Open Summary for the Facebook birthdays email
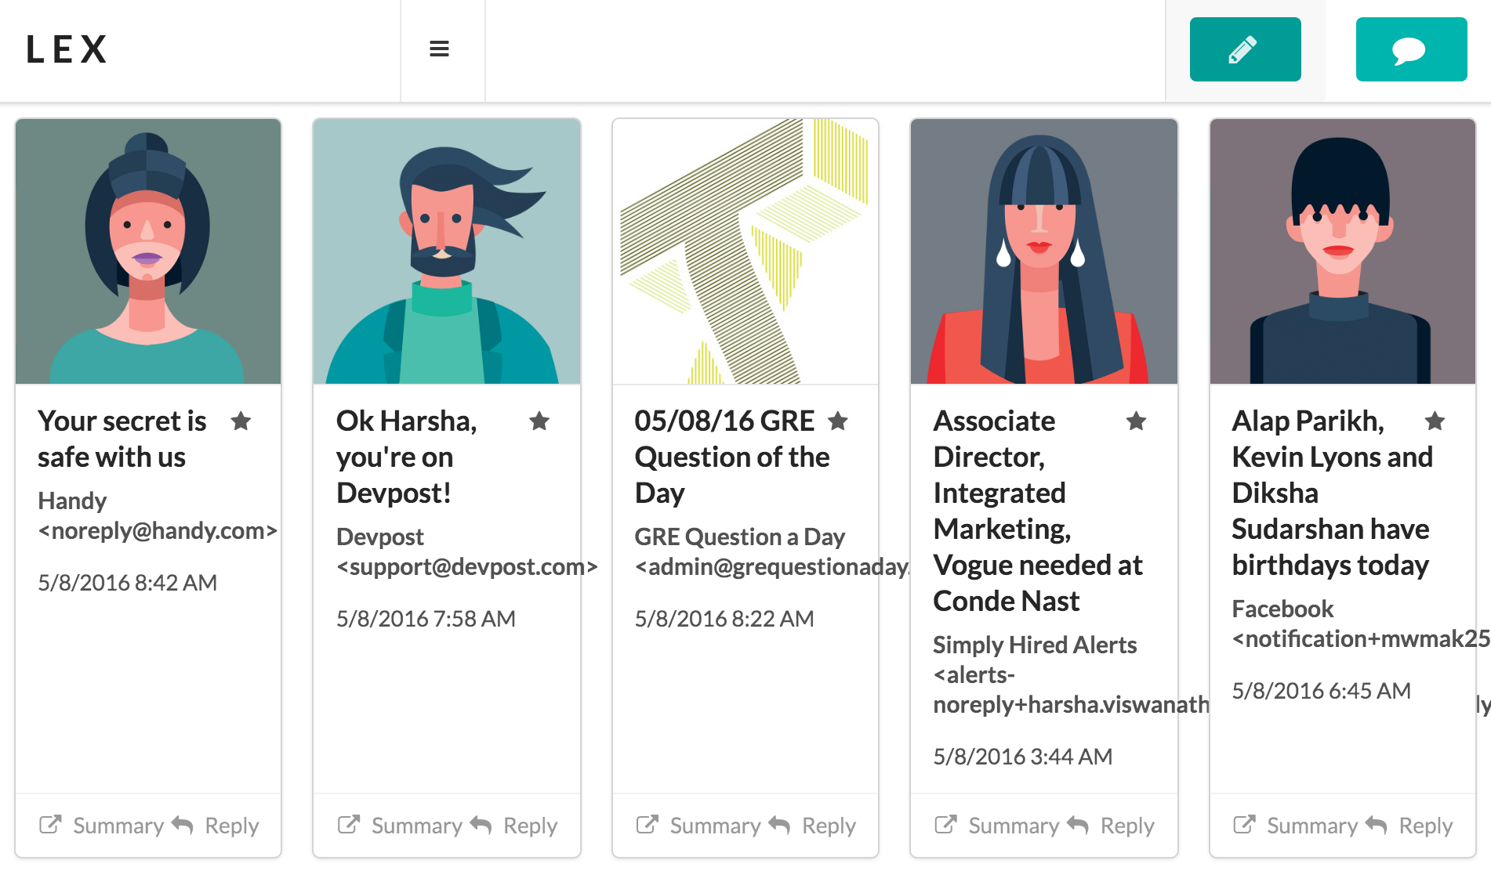Viewport: 1491px width, 871px height. pos(1296,826)
